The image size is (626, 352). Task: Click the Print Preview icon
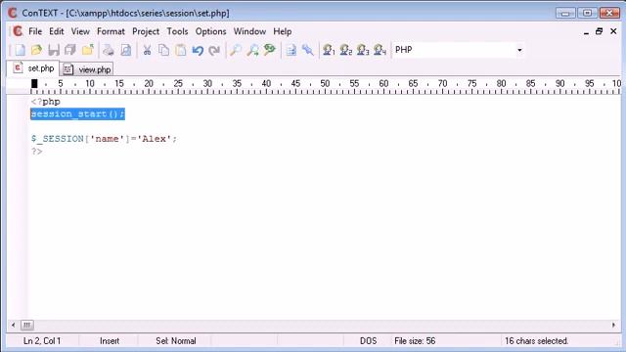126,50
